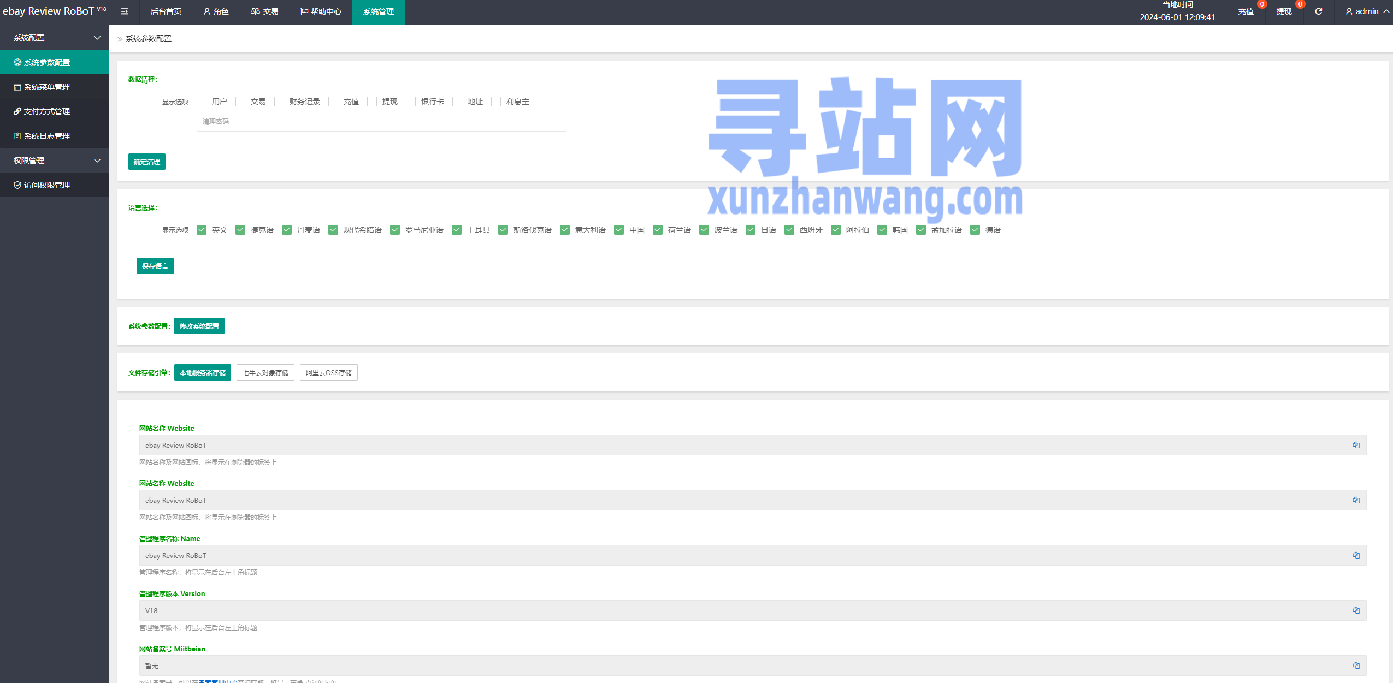Collapse the 系统配置 sidebar group
1393x683 pixels.
point(55,38)
